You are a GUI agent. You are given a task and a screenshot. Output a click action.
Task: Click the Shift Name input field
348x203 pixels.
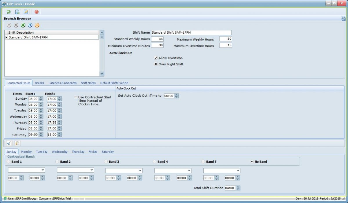(191, 33)
